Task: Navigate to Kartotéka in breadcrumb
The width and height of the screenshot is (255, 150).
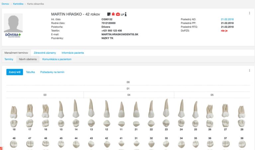Action: click(x=18, y=4)
